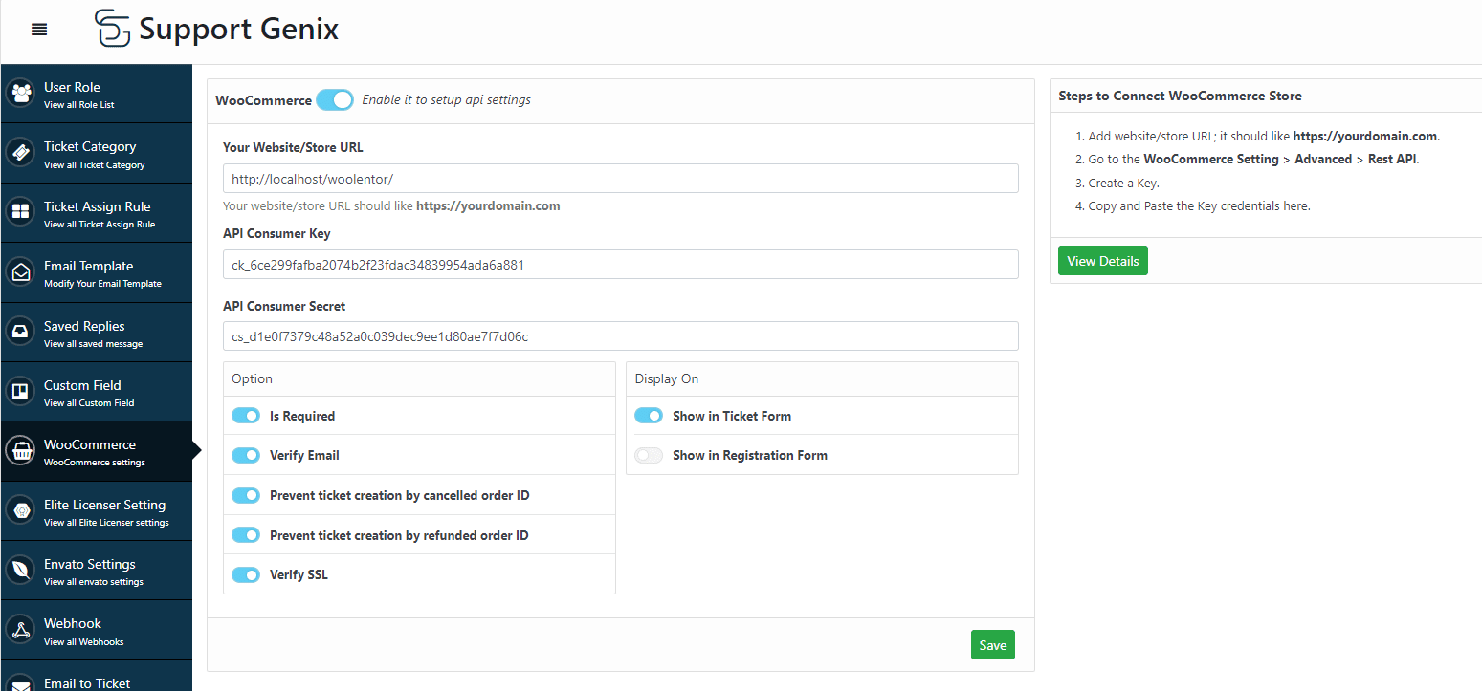This screenshot has height=691, width=1482.
Task: Open the Saved Replies panel
Action: 21,332
